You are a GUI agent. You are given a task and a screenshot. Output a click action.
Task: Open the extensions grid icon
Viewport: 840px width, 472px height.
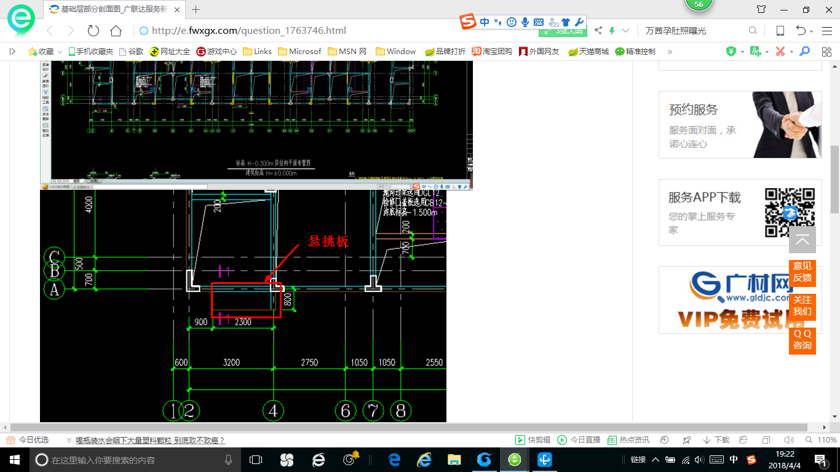point(826,52)
